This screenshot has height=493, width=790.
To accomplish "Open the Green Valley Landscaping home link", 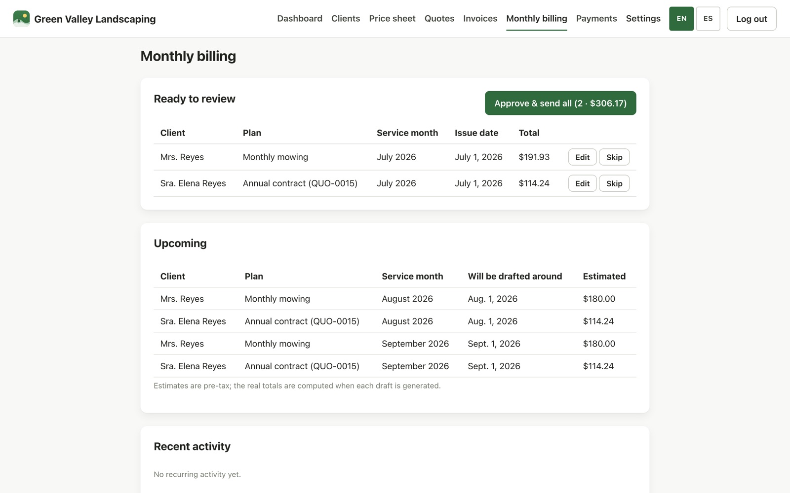I will tap(84, 19).
